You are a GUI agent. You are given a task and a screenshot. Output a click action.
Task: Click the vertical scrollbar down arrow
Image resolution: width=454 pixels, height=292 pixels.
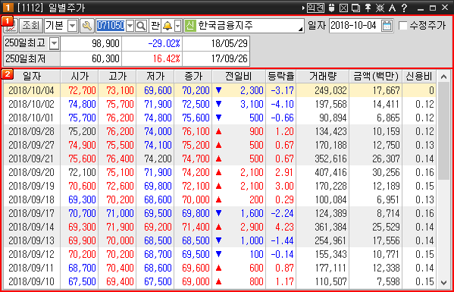[443, 282]
